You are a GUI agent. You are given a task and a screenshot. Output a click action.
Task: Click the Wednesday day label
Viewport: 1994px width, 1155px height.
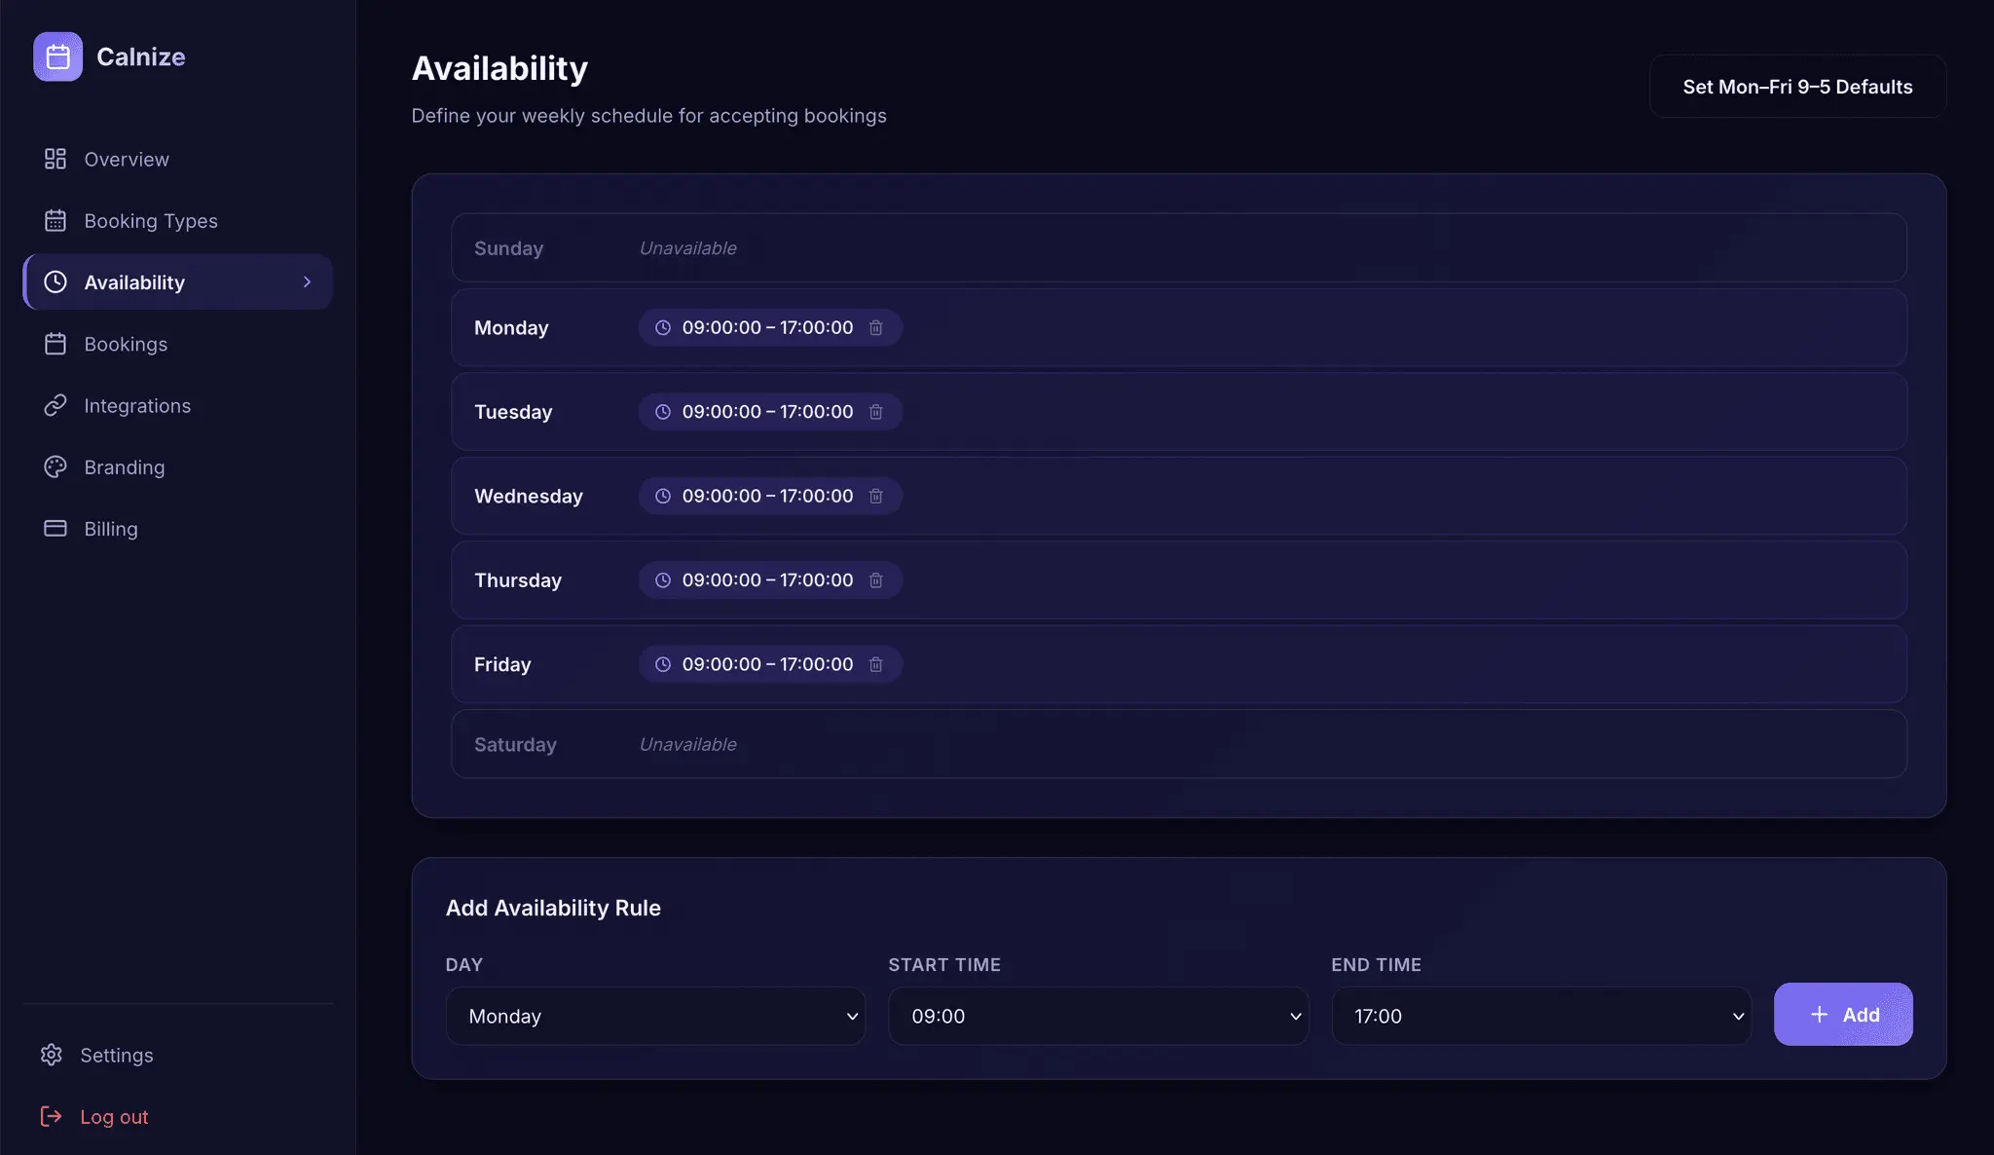point(529,496)
